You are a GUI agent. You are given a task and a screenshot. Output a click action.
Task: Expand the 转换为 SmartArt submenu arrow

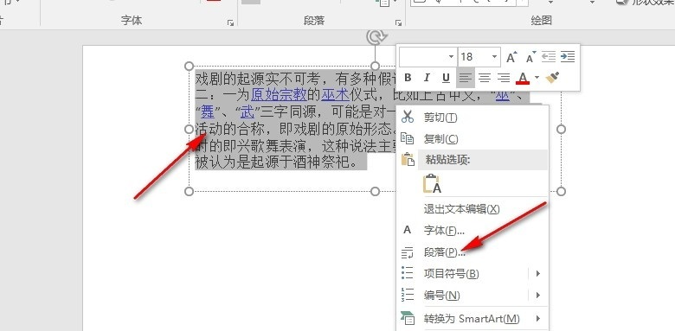(x=538, y=319)
